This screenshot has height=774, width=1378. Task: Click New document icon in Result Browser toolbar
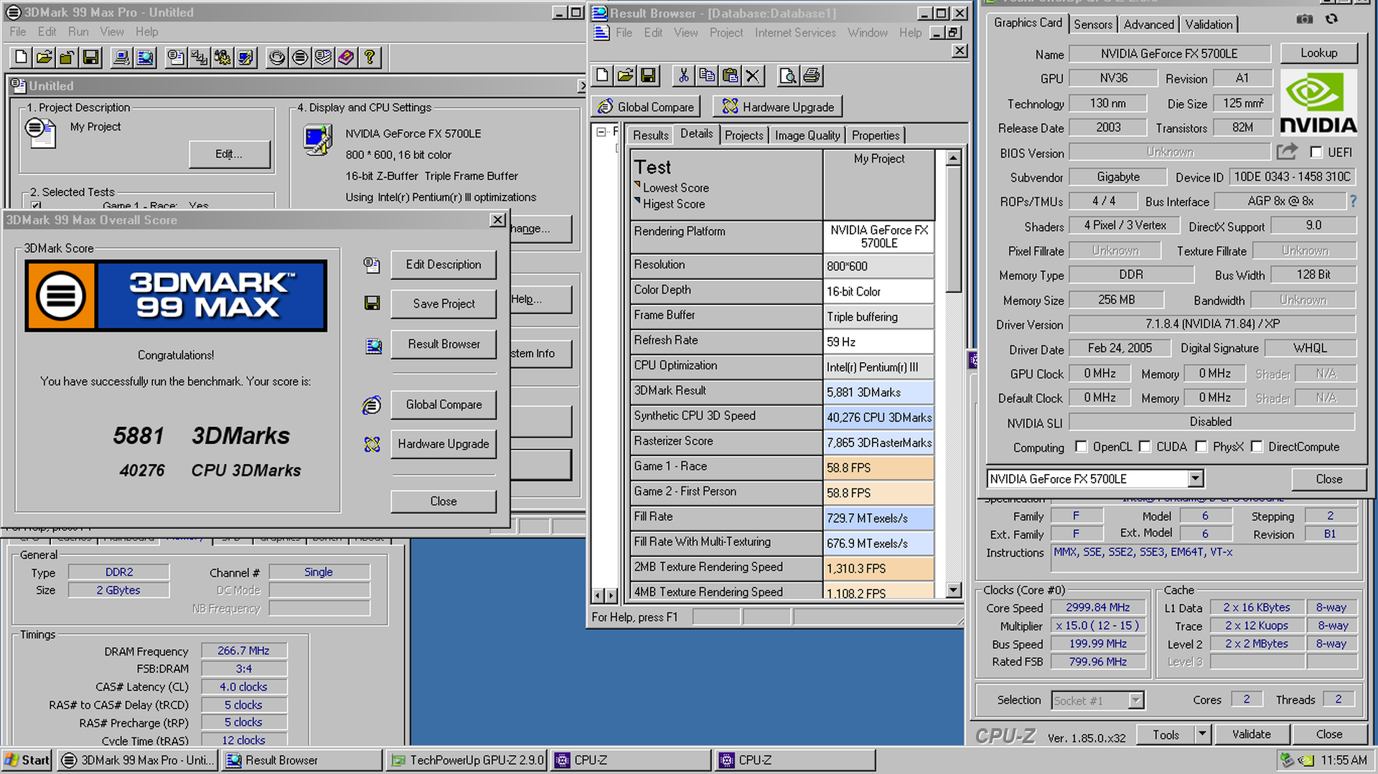click(x=602, y=75)
